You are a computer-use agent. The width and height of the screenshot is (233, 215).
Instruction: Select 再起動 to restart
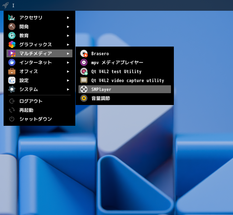tap(39, 110)
